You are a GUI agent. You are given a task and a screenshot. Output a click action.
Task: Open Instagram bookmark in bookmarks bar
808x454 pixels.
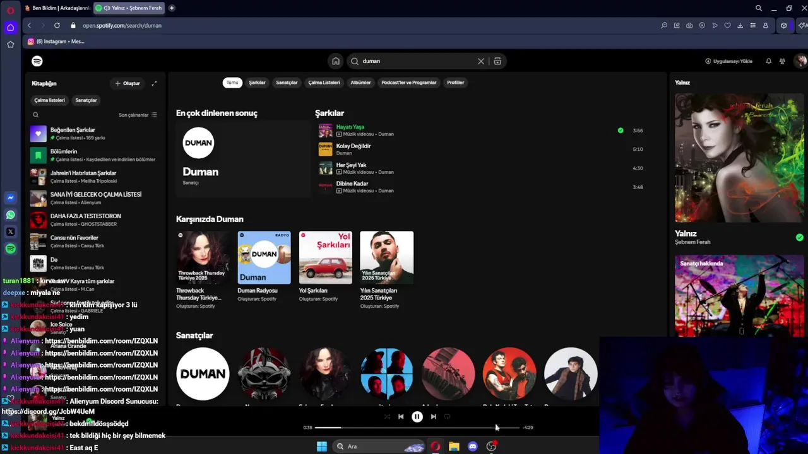(56, 42)
